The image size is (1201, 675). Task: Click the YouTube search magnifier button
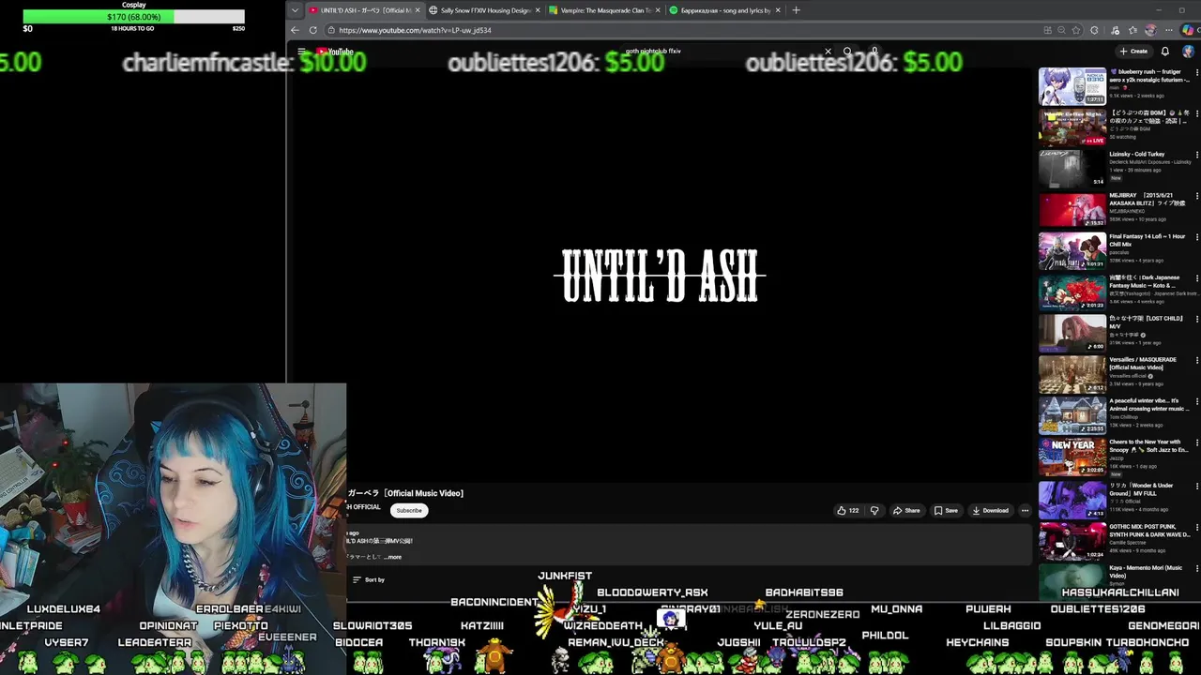coord(847,52)
